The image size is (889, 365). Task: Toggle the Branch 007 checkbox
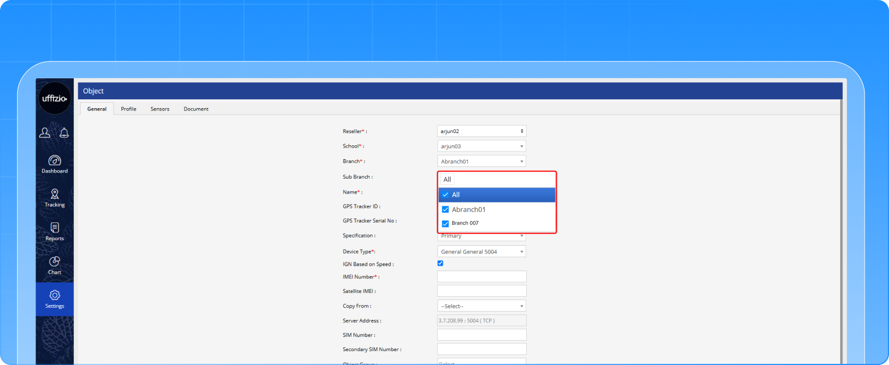tap(446, 224)
